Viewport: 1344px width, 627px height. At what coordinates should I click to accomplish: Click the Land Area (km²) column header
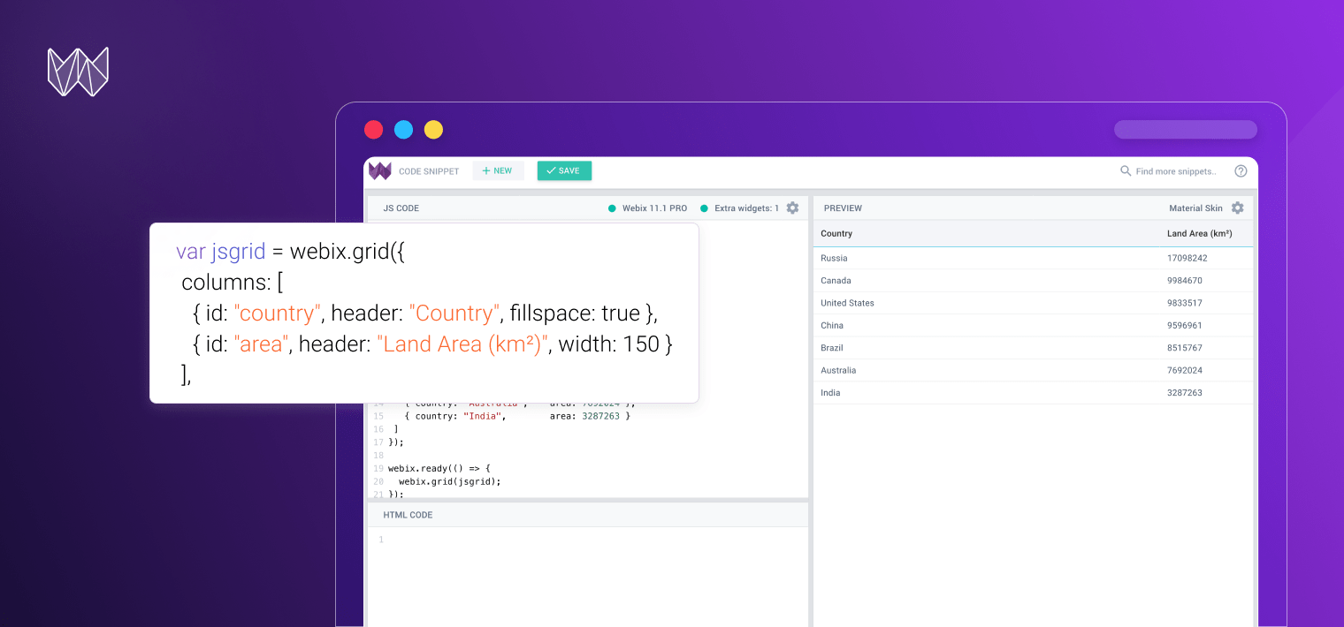coord(1199,234)
